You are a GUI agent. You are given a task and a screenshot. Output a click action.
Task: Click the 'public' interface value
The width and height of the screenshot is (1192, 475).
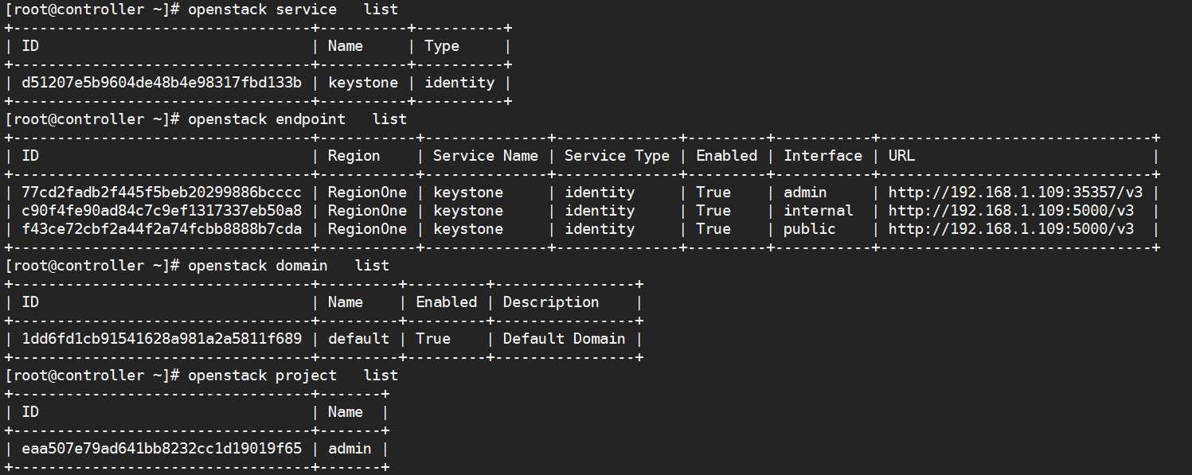pos(810,229)
